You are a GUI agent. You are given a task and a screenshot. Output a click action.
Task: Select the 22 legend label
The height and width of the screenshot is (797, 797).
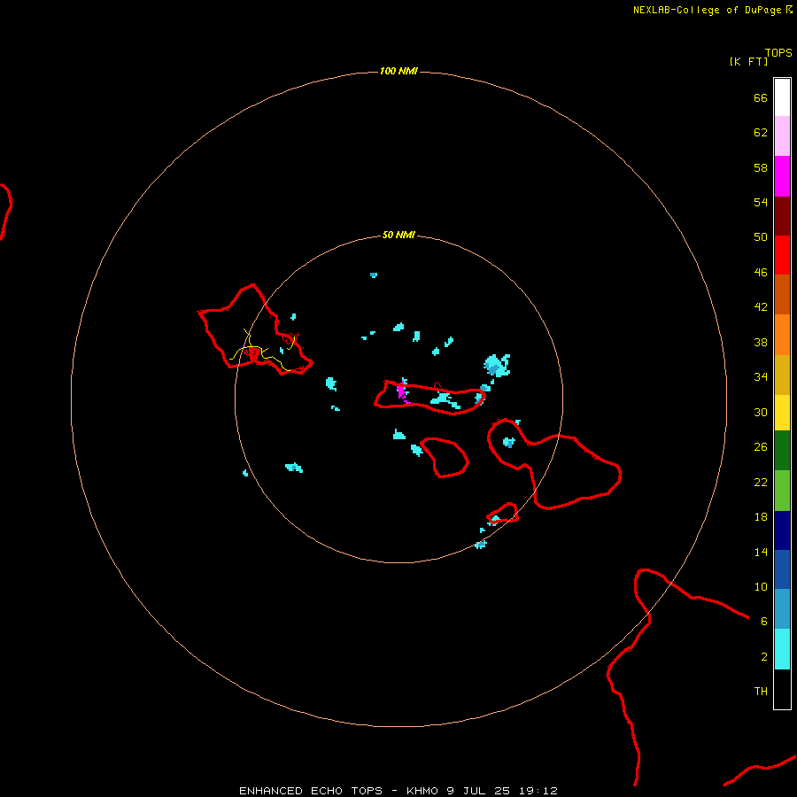coord(761,482)
